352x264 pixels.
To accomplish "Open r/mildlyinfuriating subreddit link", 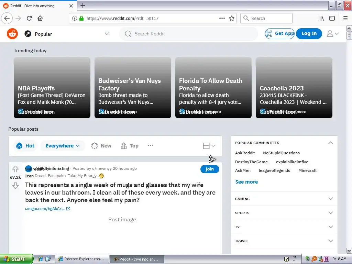I will pyautogui.click(x=51, y=168).
